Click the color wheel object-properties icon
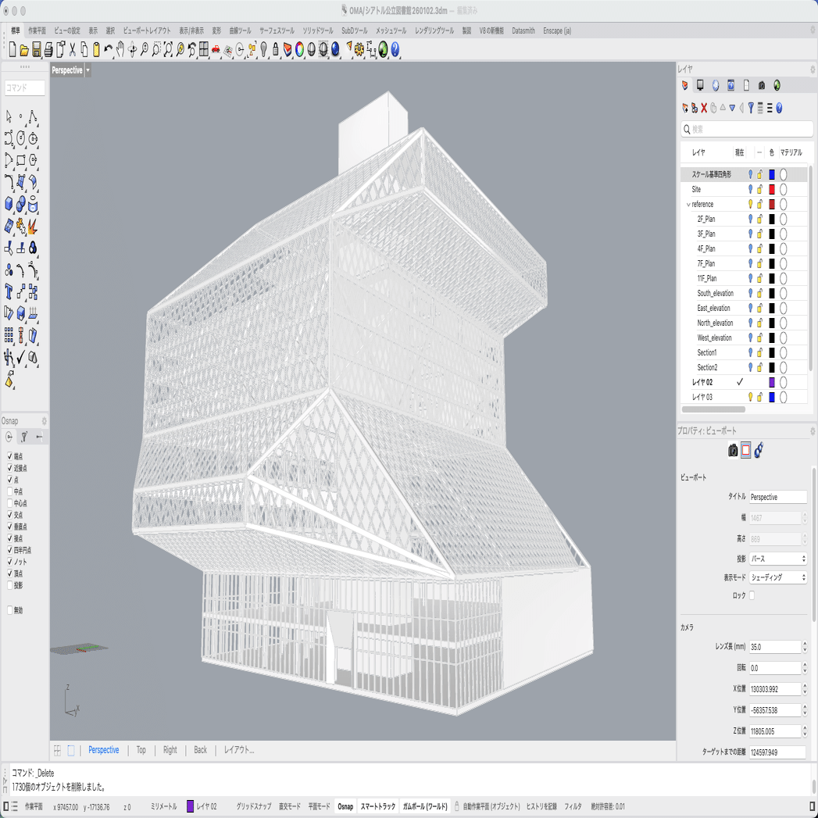Screen dimensions: 818x818 (x=299, y=49)
